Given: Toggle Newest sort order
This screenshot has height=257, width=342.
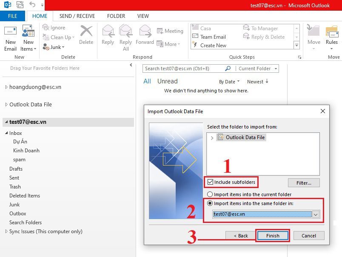Looking at the screenshot, I should (258, 82).
